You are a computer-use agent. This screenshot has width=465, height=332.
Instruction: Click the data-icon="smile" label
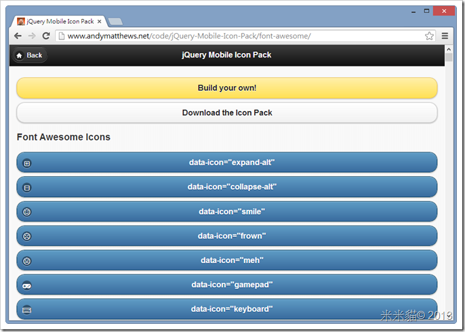point(232,211)
